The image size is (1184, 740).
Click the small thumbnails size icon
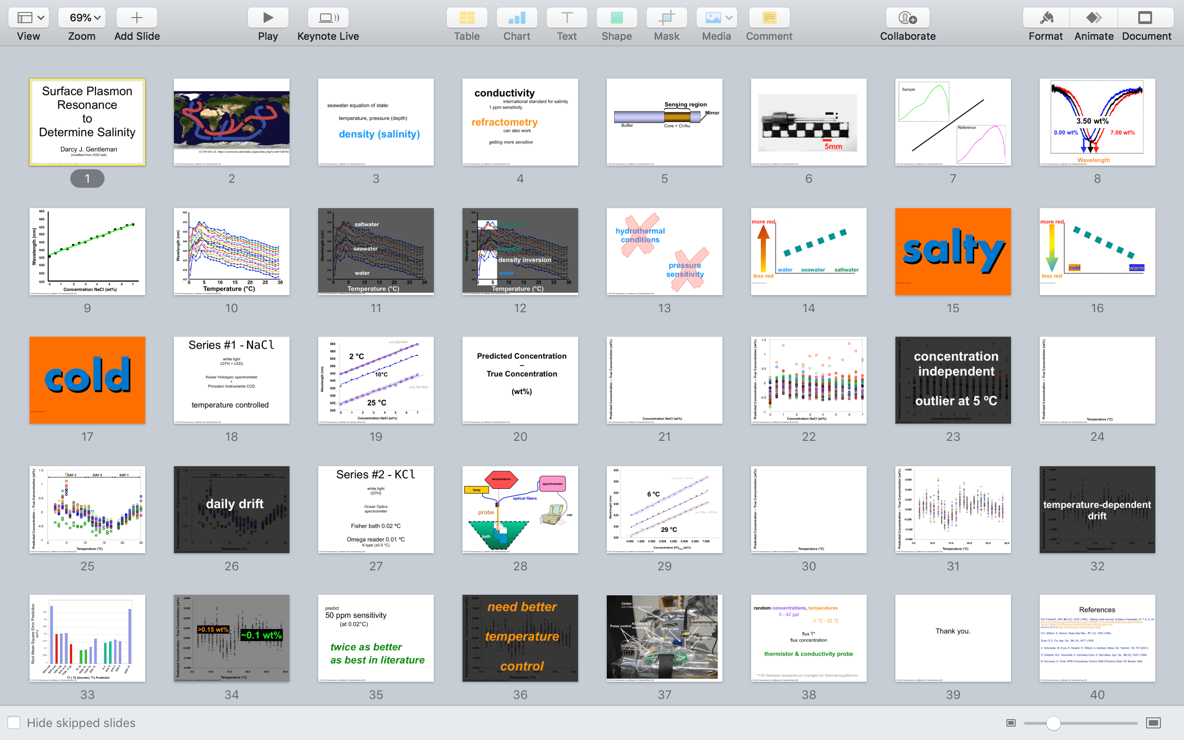tap(1011, 723)
